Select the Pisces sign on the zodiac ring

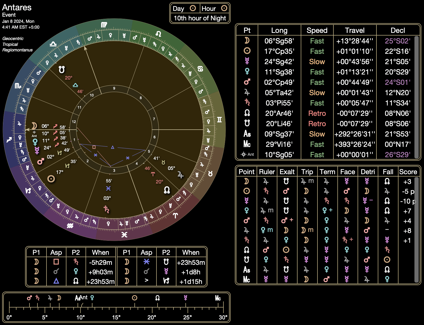coord(124,235)
